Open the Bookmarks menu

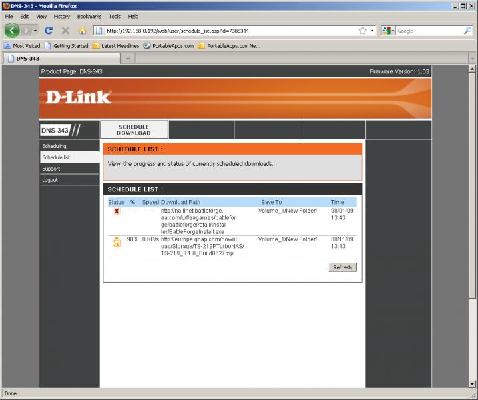tap(89, 17)
